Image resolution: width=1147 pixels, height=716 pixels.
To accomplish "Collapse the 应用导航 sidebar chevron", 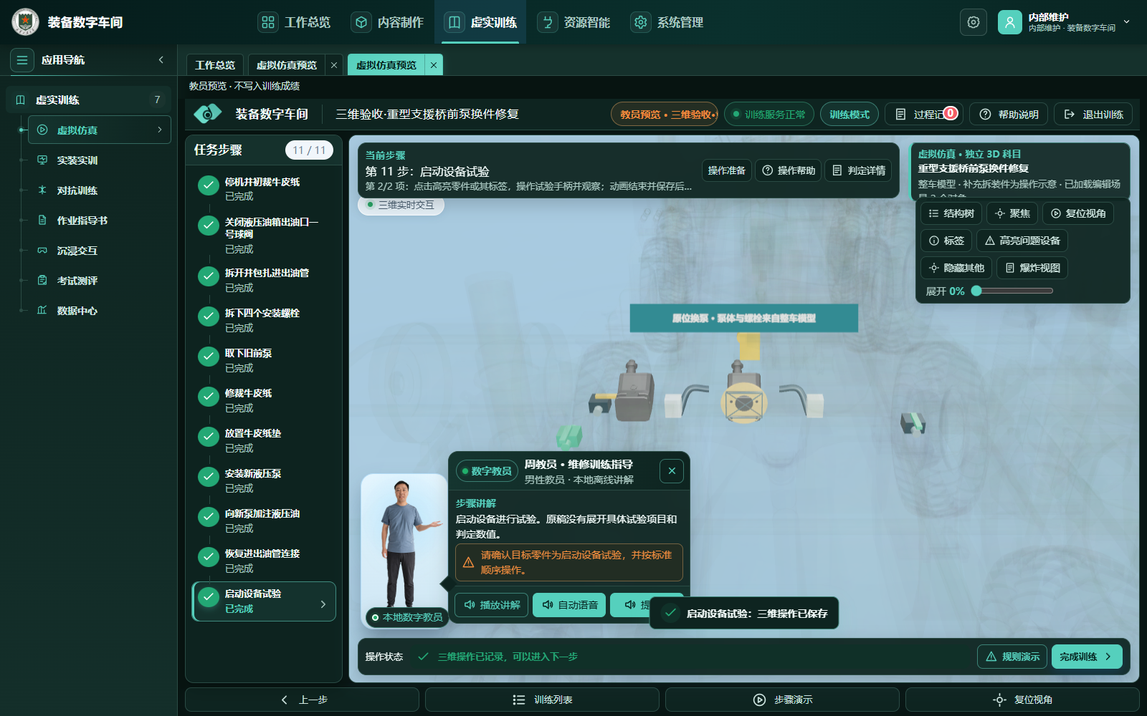I will click(161, 60).
